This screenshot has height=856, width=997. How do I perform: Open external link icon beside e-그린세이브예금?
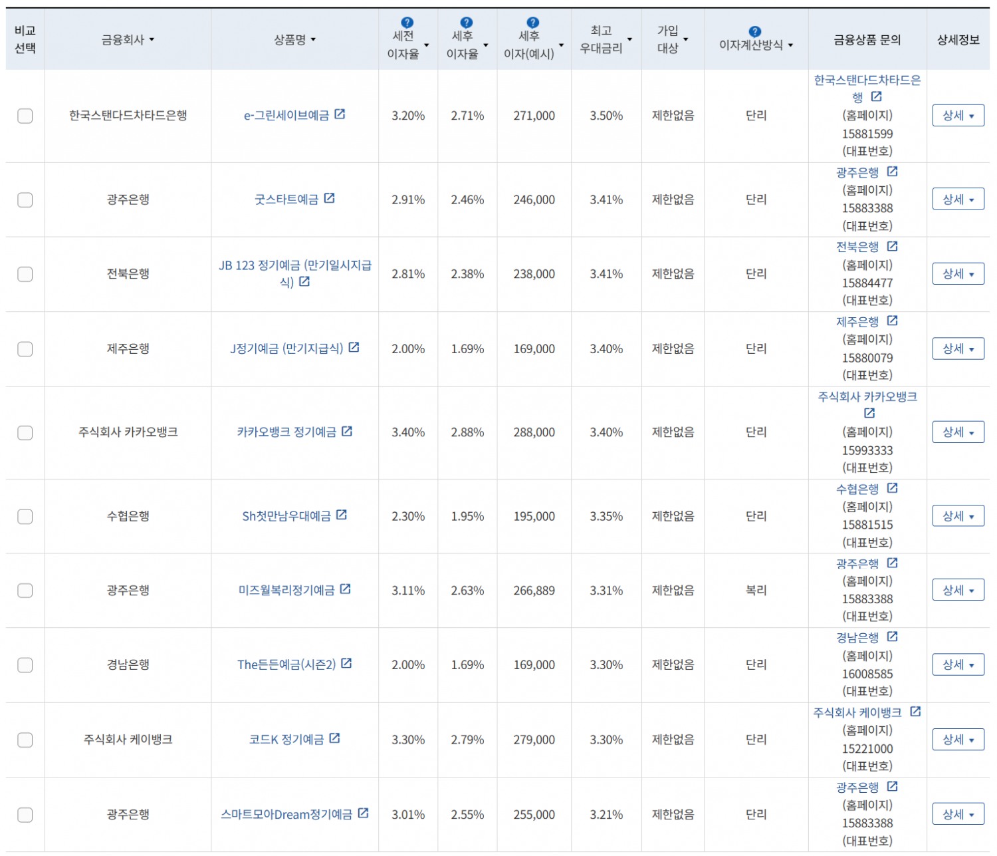click(x=340, y=114)
